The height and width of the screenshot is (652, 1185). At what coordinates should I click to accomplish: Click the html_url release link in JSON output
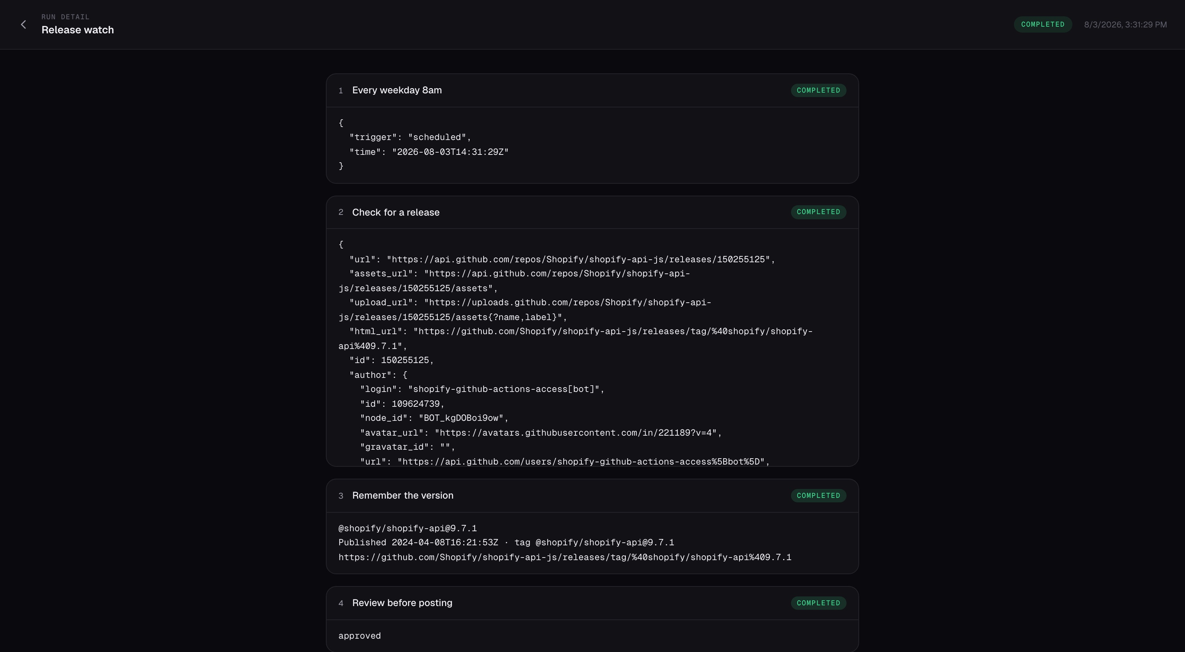(x=575, y=339)
